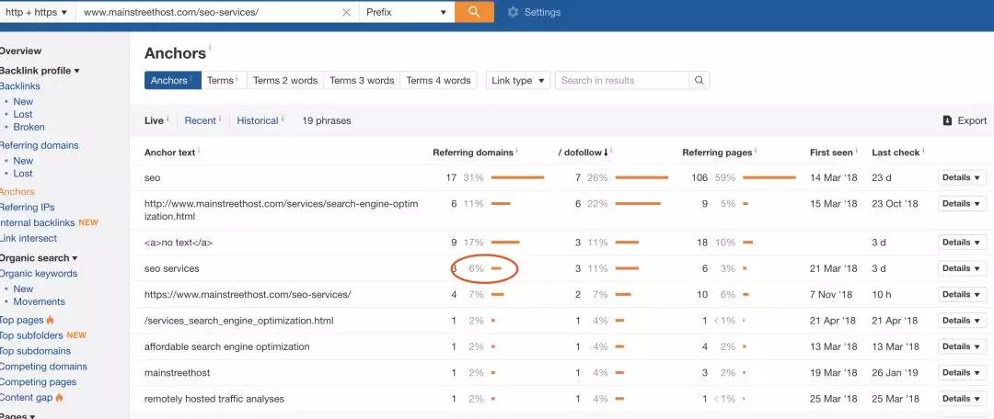Click info icon next to Anchors heading
The image size is (994, 419).
point(210,48)
